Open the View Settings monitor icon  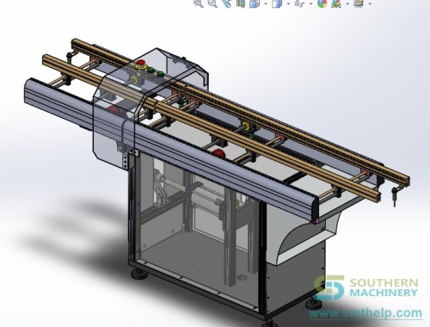[359, 3]
